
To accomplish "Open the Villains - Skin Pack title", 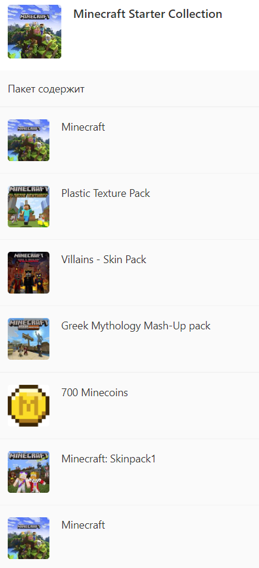I will point(104,260).
